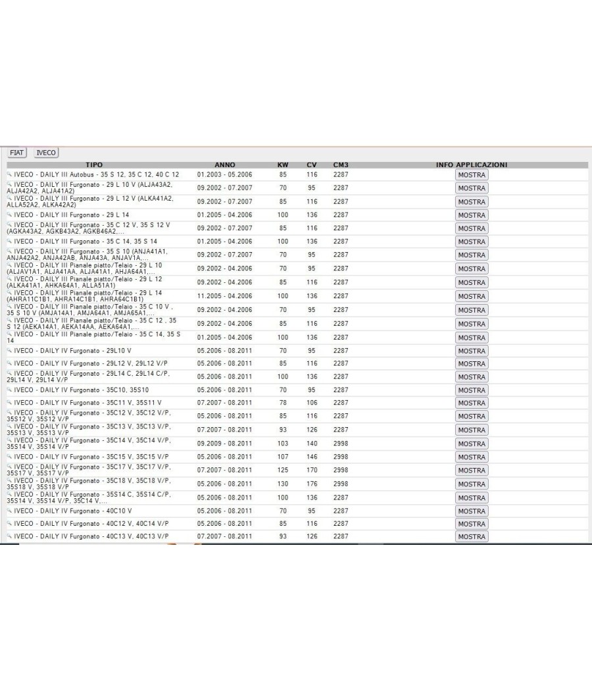
Task: Click MOSTRA for Pianale piatto/Telaio 35 C 12
Action: (x=472, y=324)
